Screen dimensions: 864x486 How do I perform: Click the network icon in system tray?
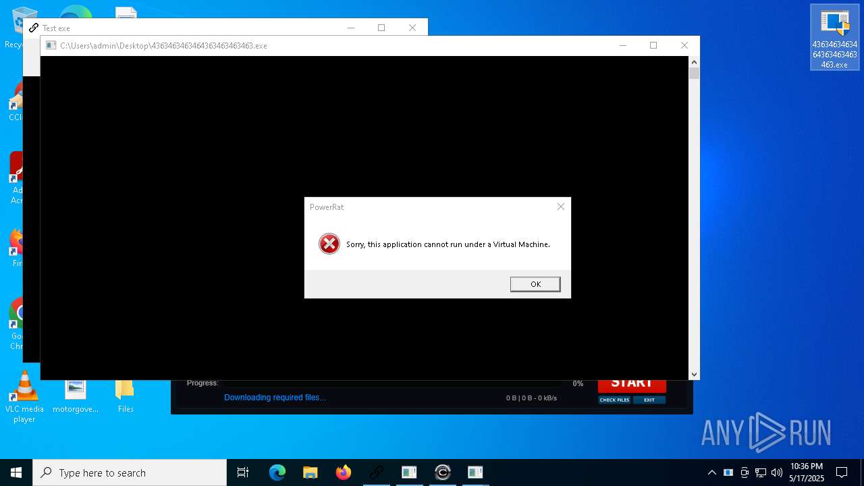[761, 473]
